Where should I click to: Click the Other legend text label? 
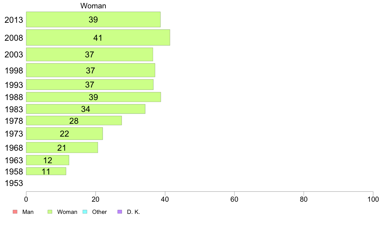coord(99,212)
